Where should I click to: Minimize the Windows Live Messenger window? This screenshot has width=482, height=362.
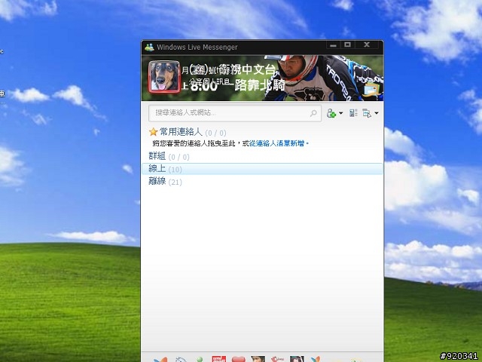333,45
